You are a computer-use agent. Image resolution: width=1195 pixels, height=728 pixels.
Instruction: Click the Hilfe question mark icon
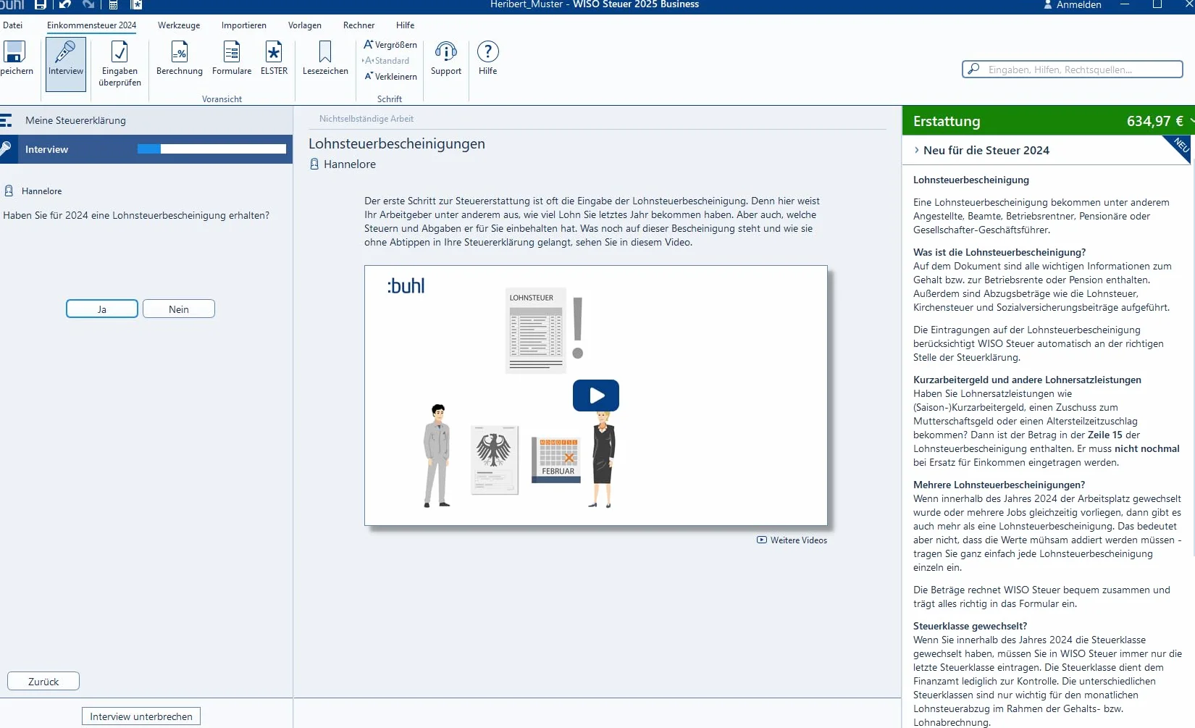488,51
